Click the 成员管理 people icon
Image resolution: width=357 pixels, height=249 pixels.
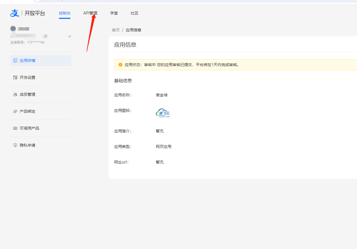(15, 94)
